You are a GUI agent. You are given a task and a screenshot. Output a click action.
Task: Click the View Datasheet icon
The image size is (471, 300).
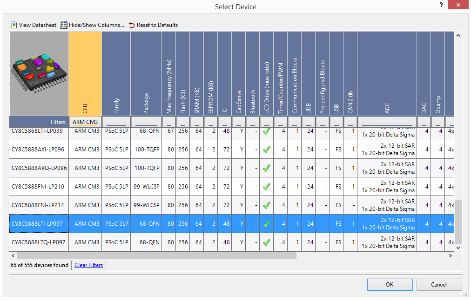coord(14,25)
